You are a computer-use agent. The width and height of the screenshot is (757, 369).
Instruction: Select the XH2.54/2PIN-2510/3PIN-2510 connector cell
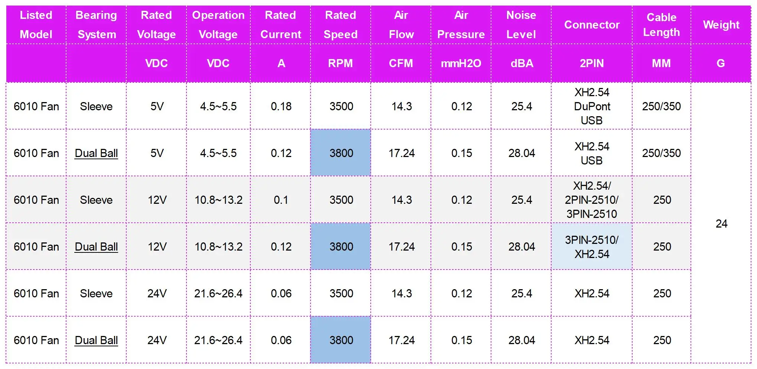(592, 200)
